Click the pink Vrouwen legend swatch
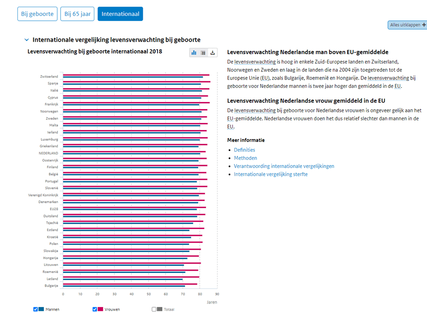Screen dimensions: 427x312 101,309
